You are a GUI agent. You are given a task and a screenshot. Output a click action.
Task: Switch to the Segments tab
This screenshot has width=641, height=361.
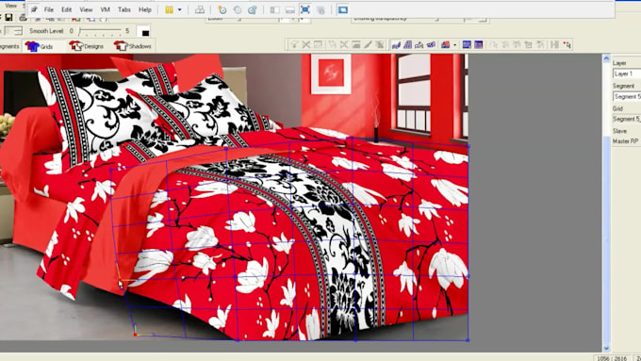pyautogui.click(x=9, y=46)
